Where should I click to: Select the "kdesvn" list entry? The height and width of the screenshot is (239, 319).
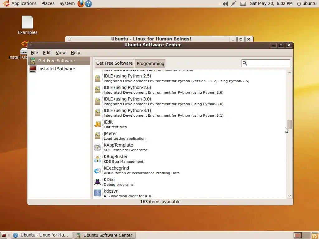[x=189, y=193]
